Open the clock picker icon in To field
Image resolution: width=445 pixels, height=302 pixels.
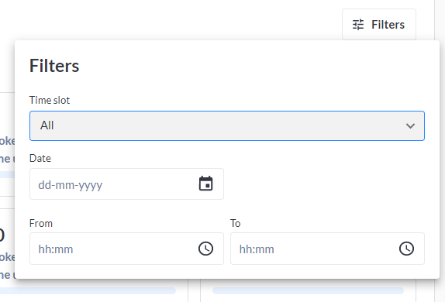click(407, 249)
